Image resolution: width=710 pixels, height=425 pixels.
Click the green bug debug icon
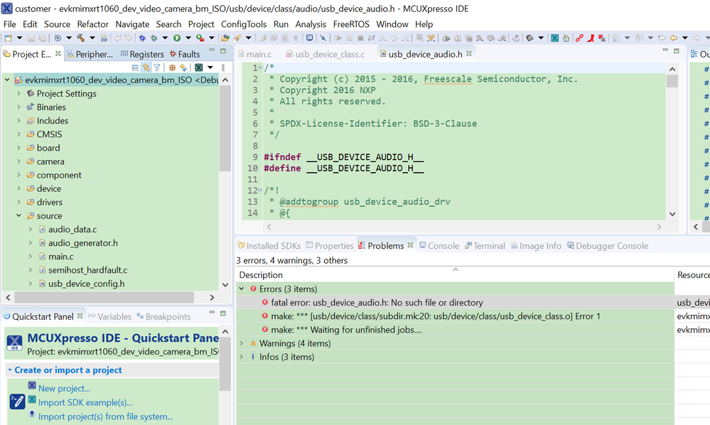154,38
